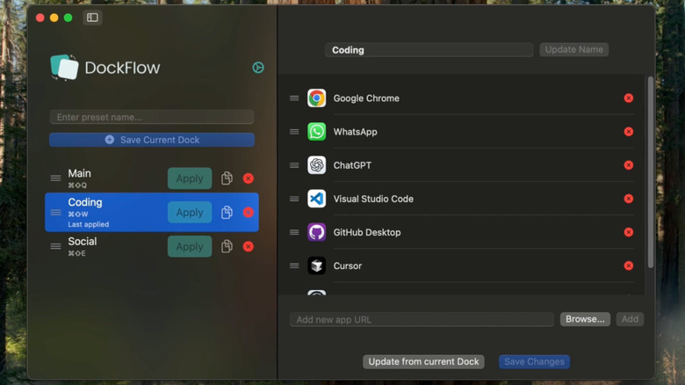Click the DockFlow title text
Viewport: 685px width, 385px height.
(x=122, y=68)
